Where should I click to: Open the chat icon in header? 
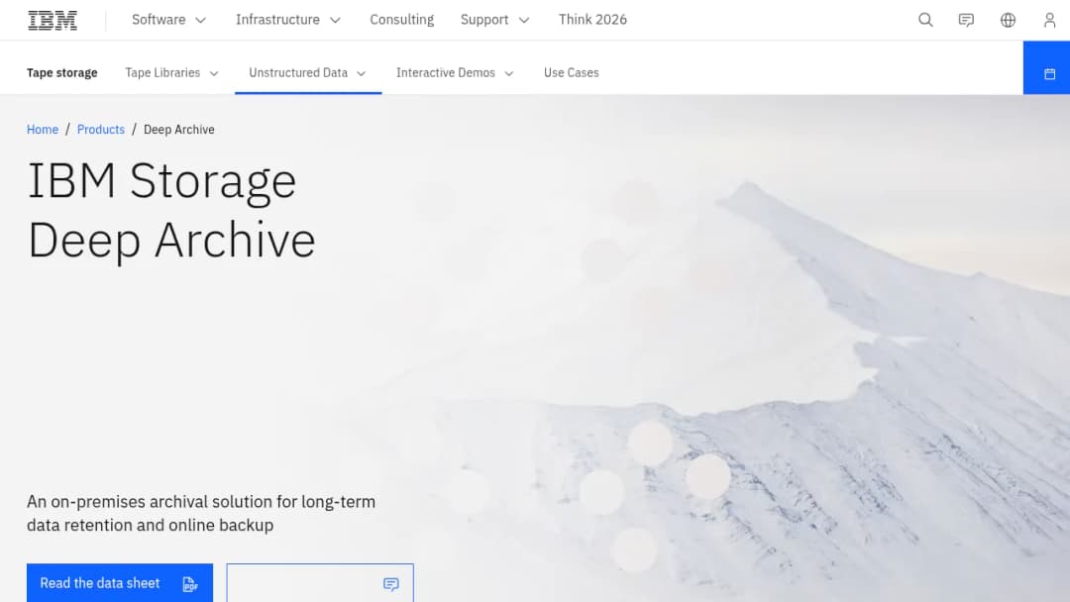[x=966, y=20]
